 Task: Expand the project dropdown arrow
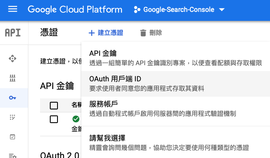coord(222,10)
